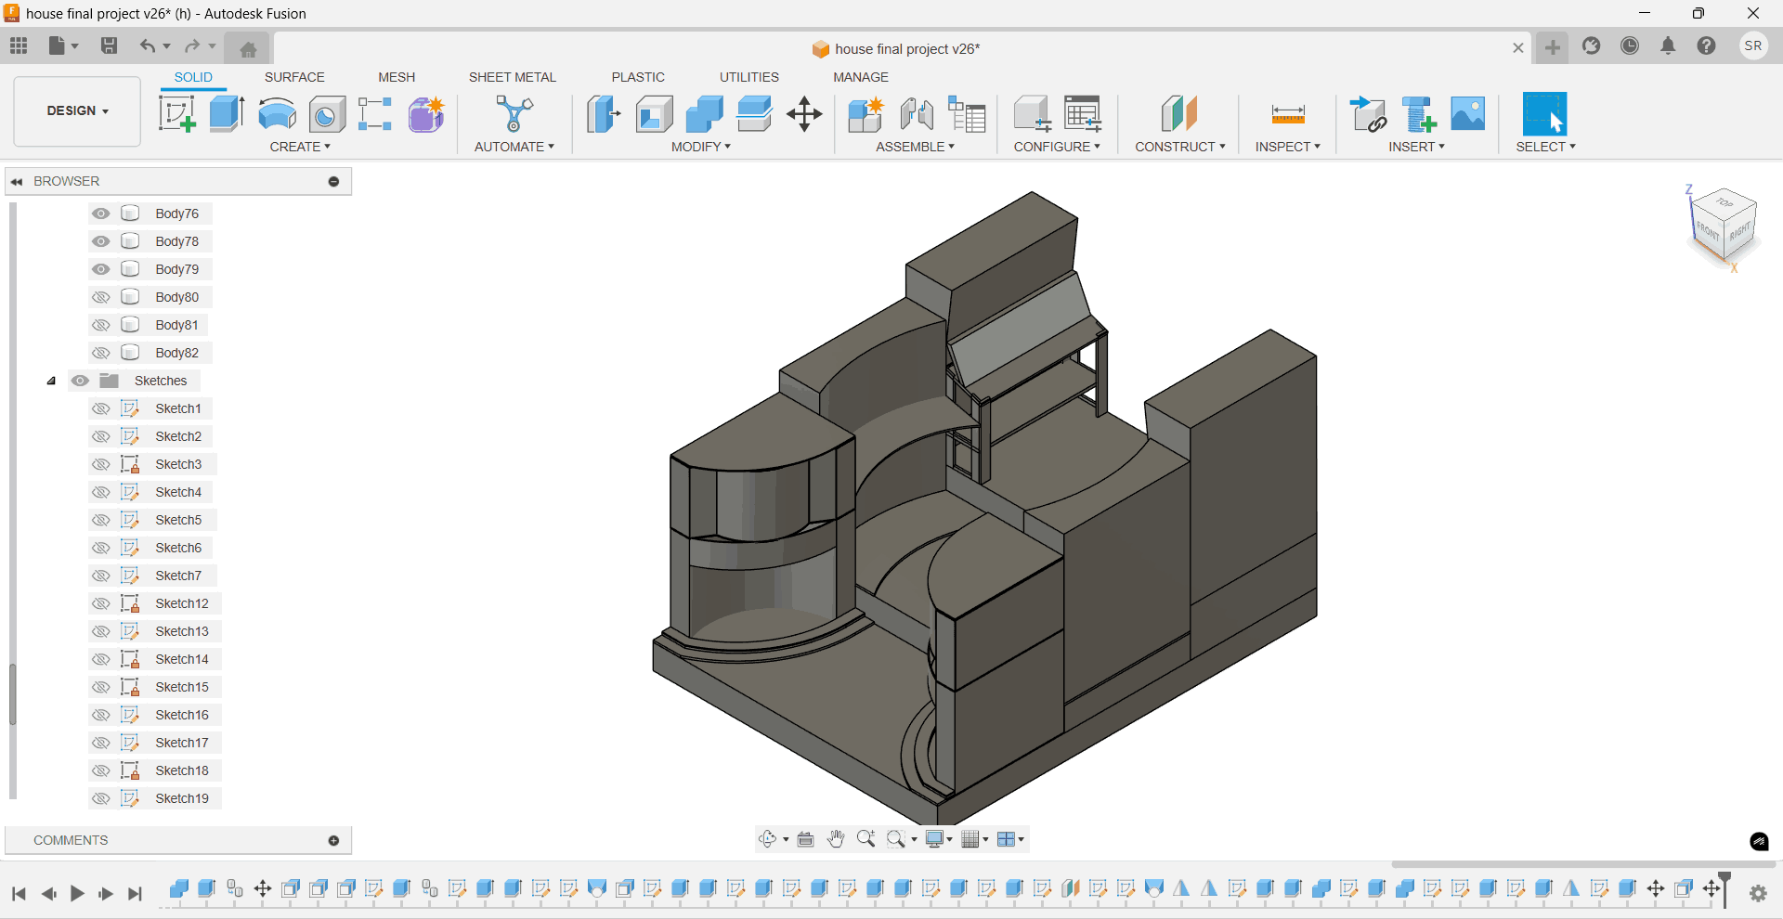Switch to the MANAGE tab
Screen dimensions: 1783x919
[861, 77]
